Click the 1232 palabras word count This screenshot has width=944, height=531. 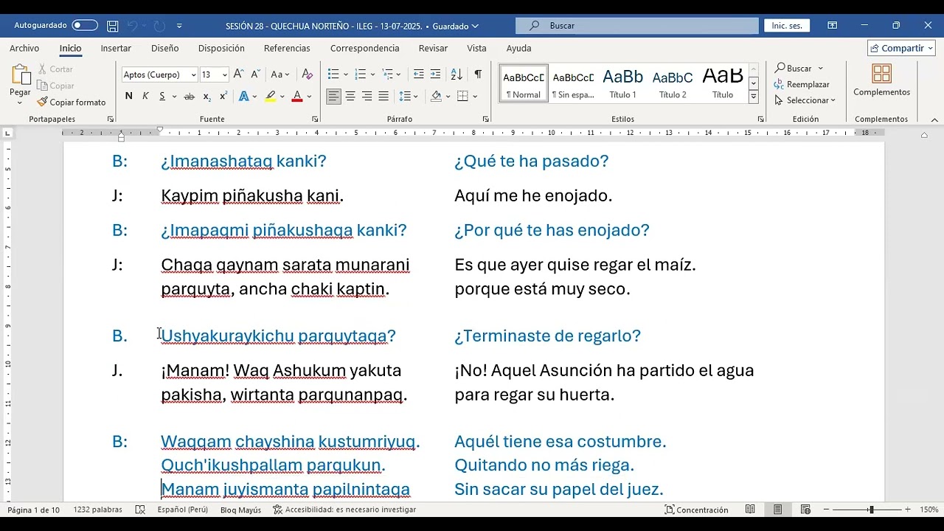click(x=97, y=510)
